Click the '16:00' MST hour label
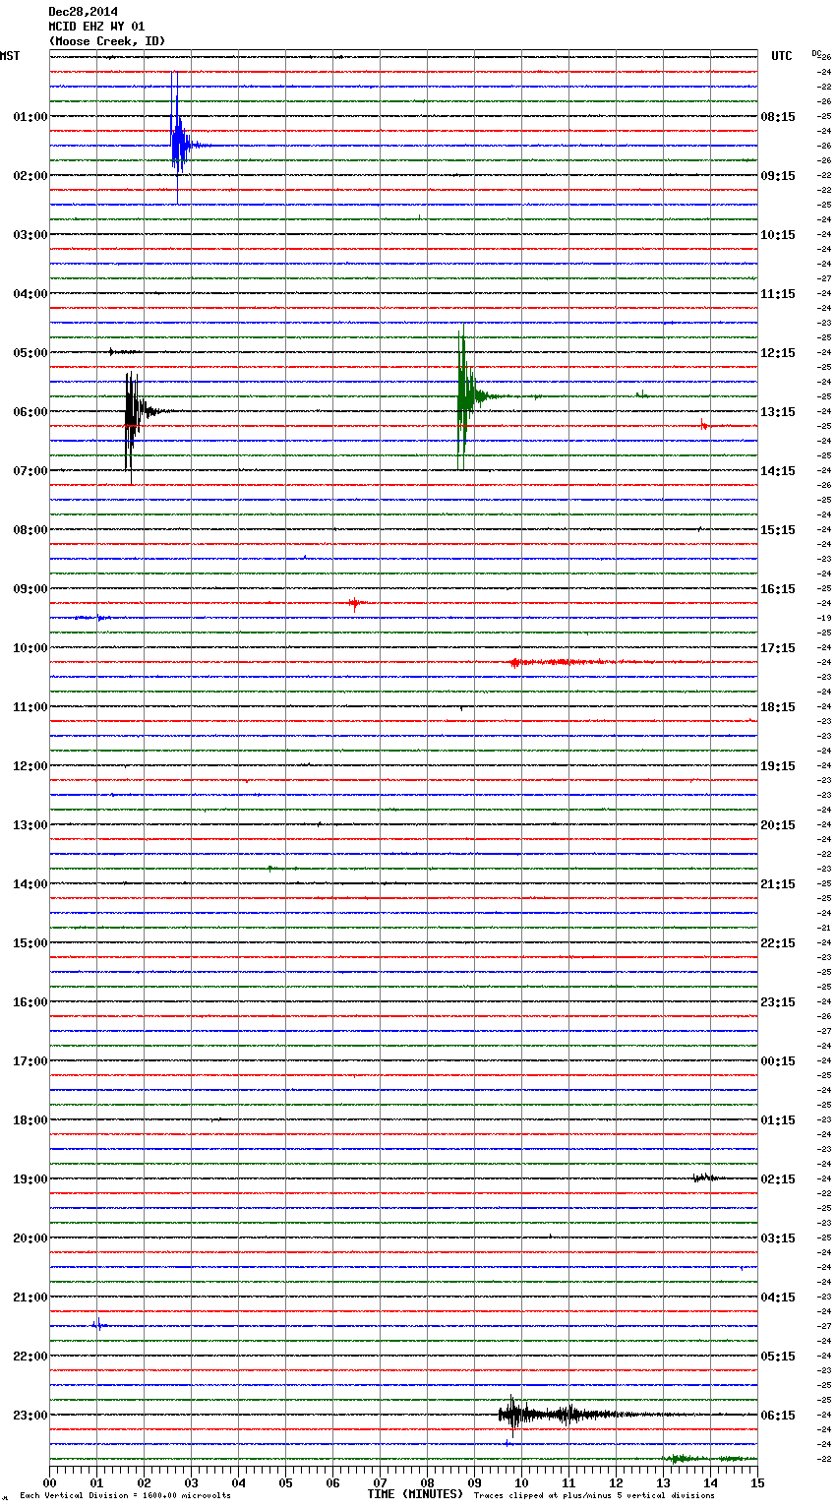 click(30, 1001)
